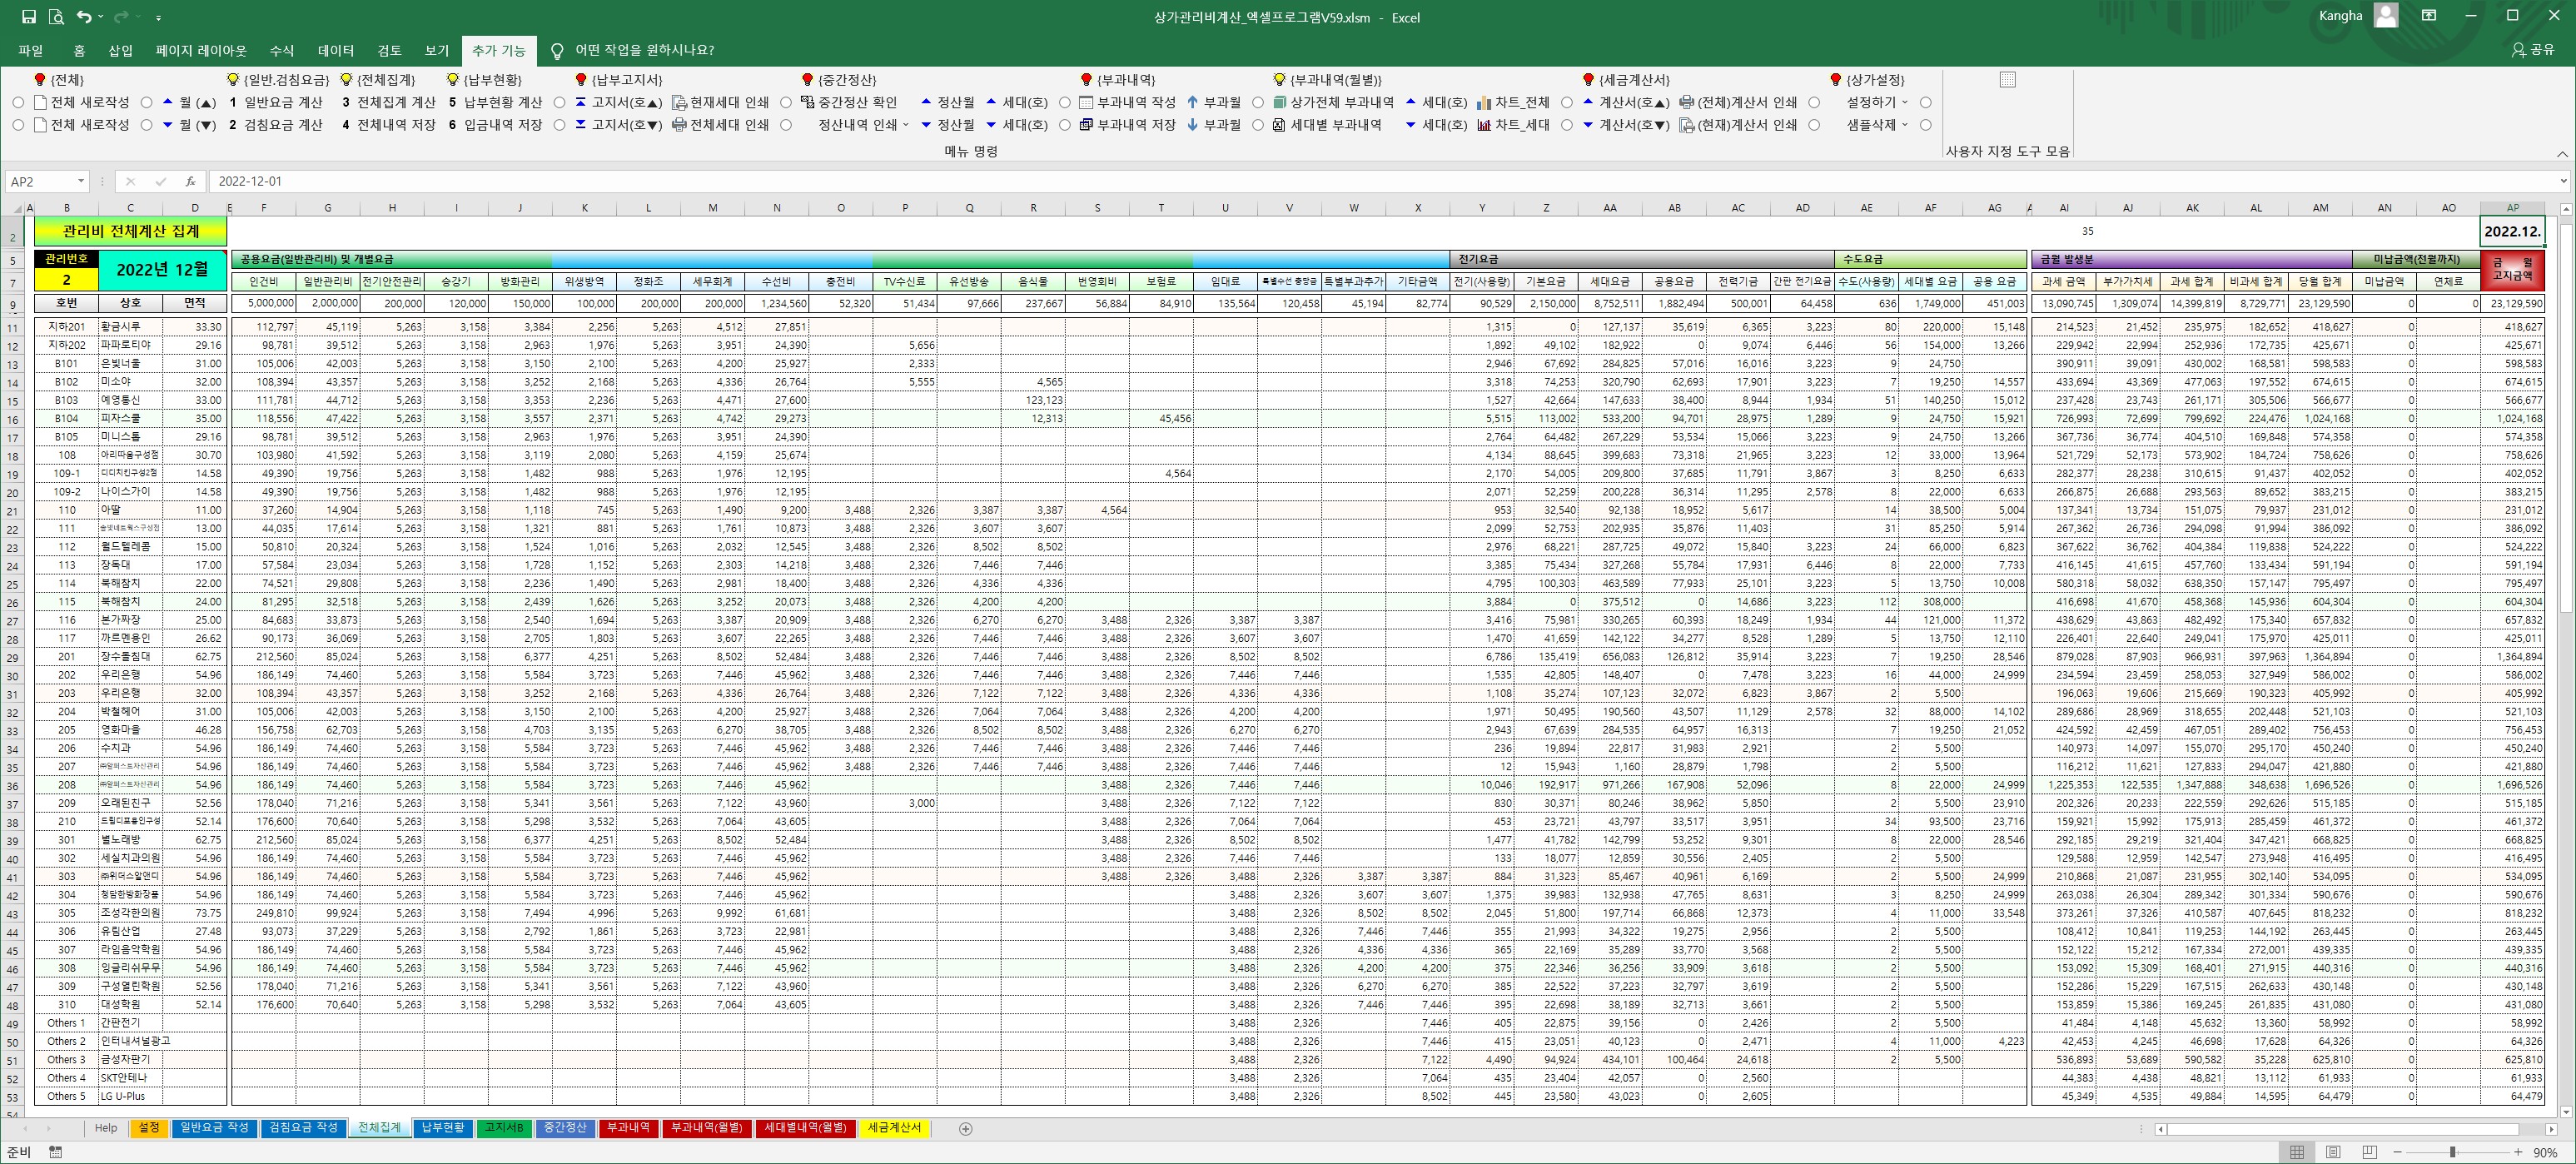The width and height of the screenshot is (2576, 1164).
Task: Click the macro record icon in status bar
Action: pos(56,1153)
